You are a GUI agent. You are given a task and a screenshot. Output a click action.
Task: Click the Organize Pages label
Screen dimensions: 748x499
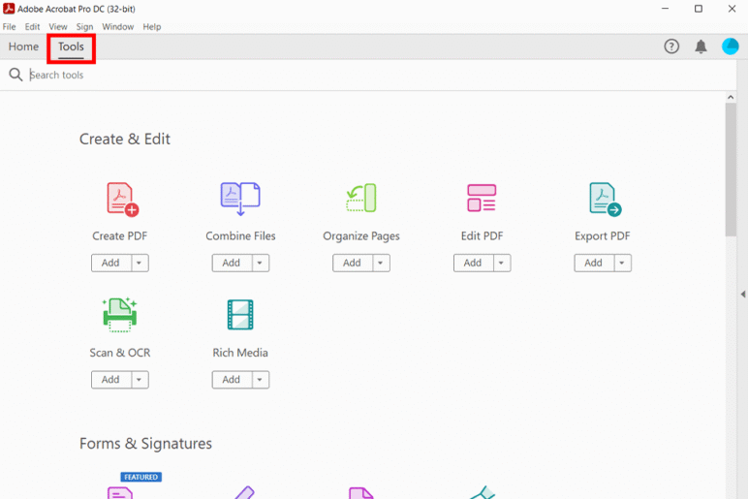[361, 236]
